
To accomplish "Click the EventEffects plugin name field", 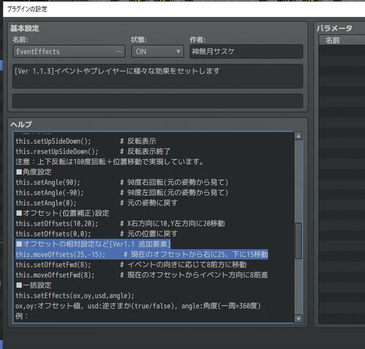I will point(69,51).
